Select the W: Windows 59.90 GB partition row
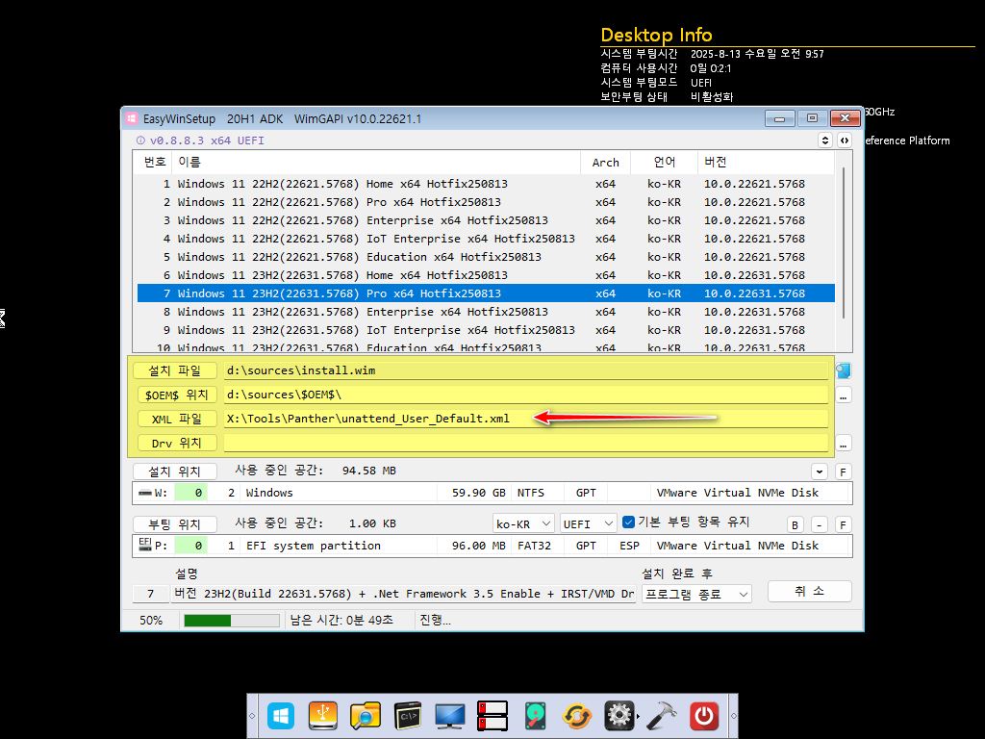 pos(492,493)
